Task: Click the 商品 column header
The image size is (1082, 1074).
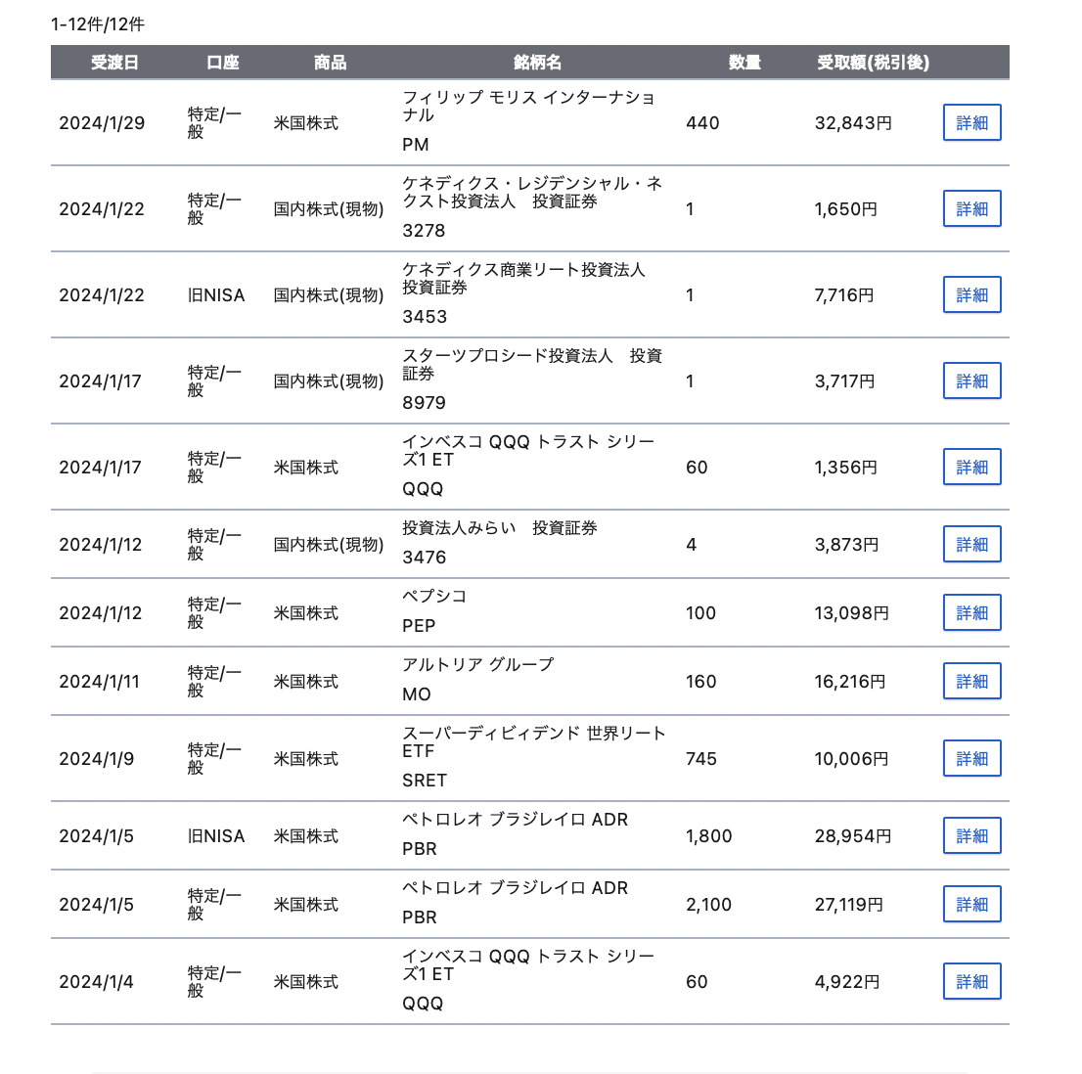Action: click(x=330, y=63)
